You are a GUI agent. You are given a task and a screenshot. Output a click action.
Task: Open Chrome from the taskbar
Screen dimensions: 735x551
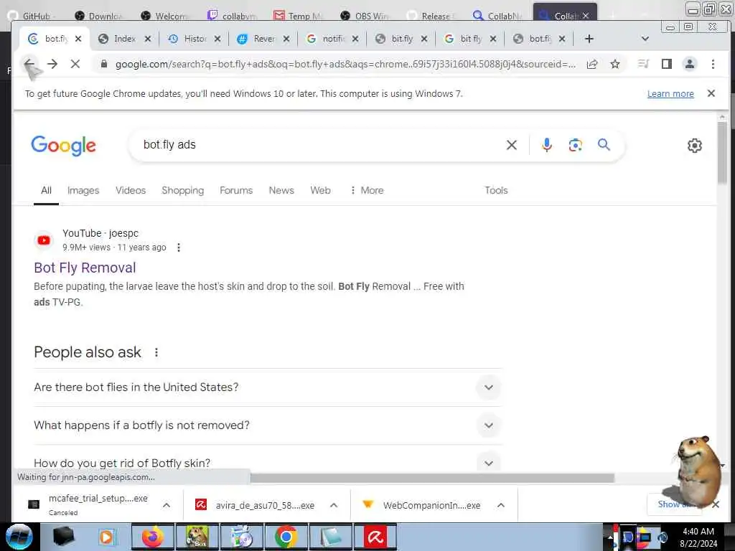coord(286,537)
